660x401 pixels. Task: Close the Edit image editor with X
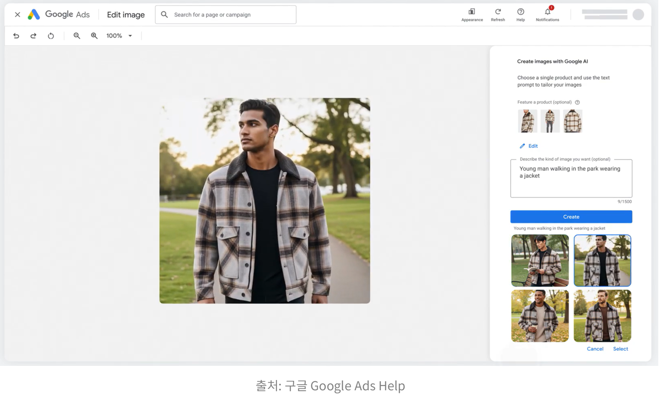[18, 15]
